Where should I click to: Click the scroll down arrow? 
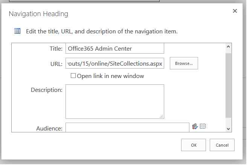click(x=228, y=128)
